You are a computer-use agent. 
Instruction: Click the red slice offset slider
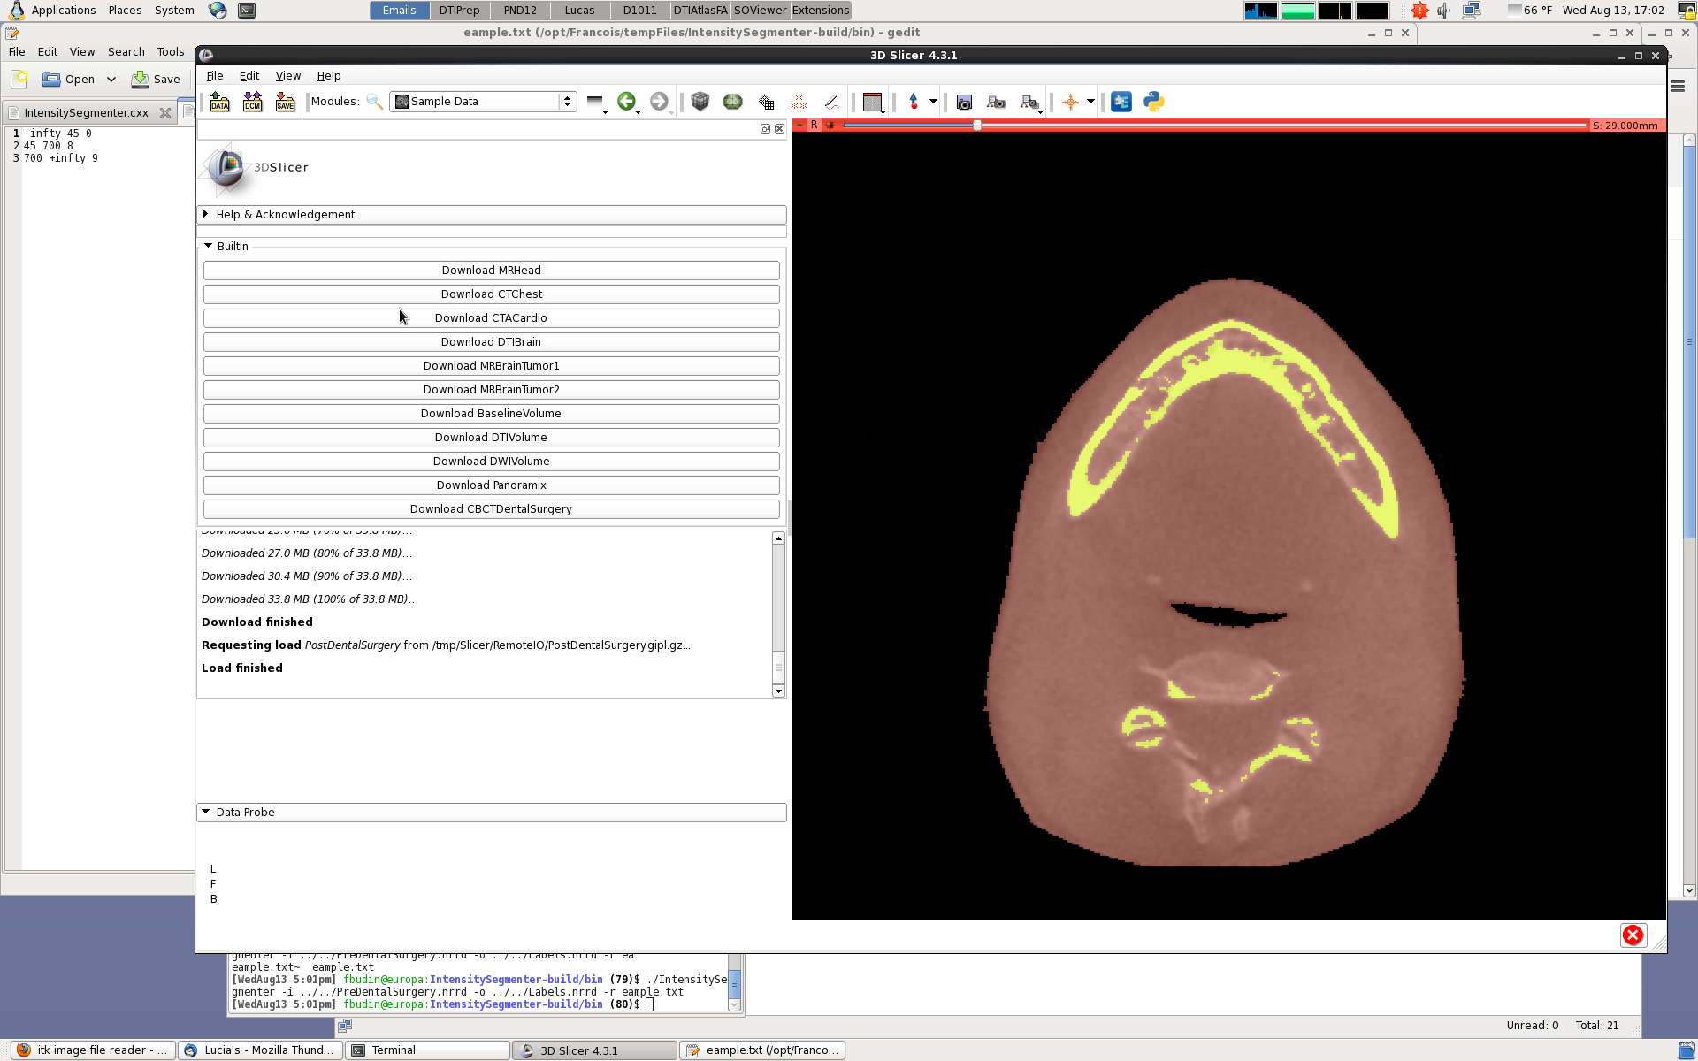pyautogui.click(x=977, y=126)
